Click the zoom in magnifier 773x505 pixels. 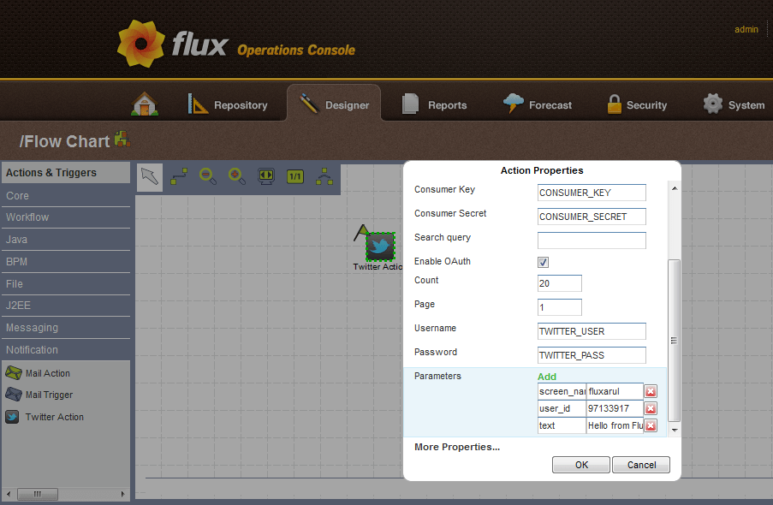tap(237, 176)
